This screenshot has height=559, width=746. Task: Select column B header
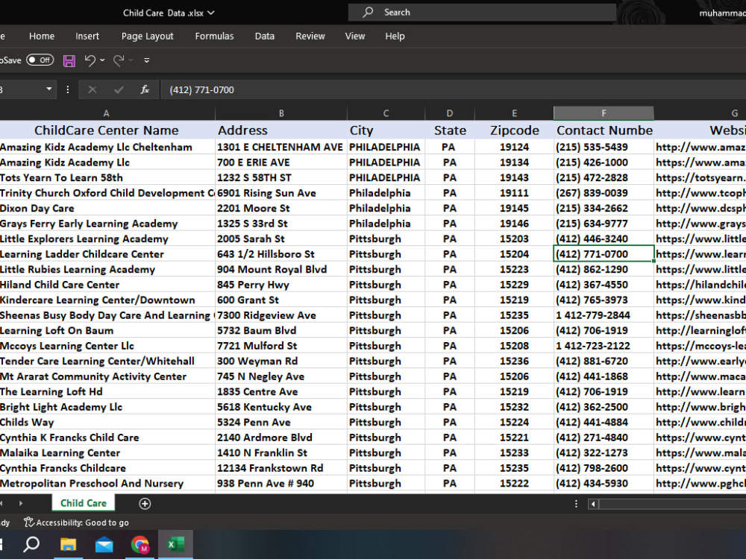tap(281, 113)
